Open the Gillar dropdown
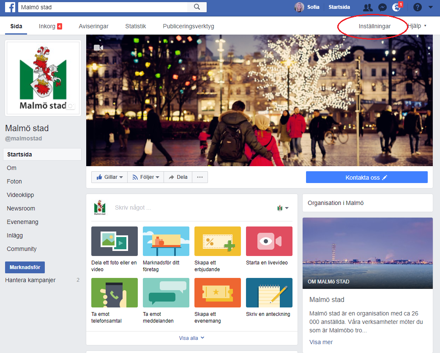The image size is (440, 353). [x=109, y=177]
